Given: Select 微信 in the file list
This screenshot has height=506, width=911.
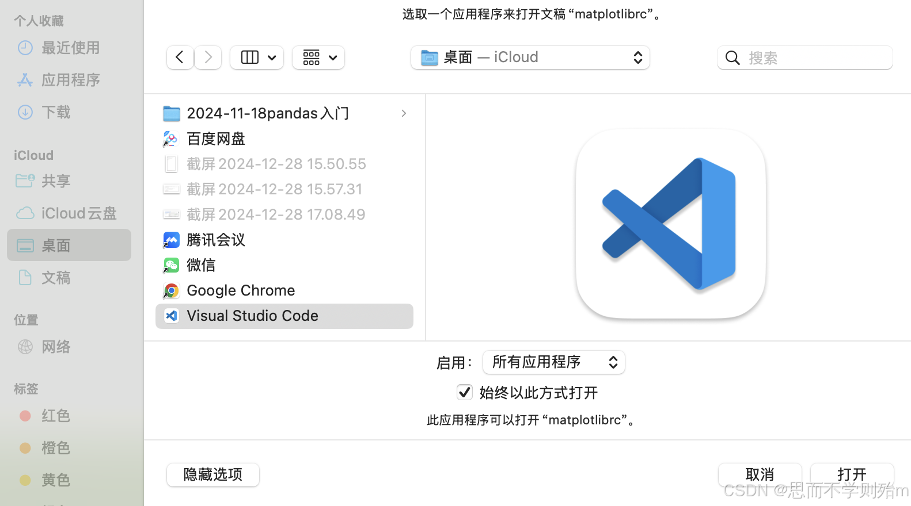Looking at the screenshot, I should tap(284, 265).
